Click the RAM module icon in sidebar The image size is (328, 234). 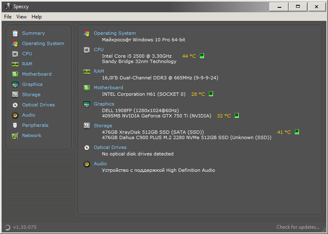tap(15, 64)
